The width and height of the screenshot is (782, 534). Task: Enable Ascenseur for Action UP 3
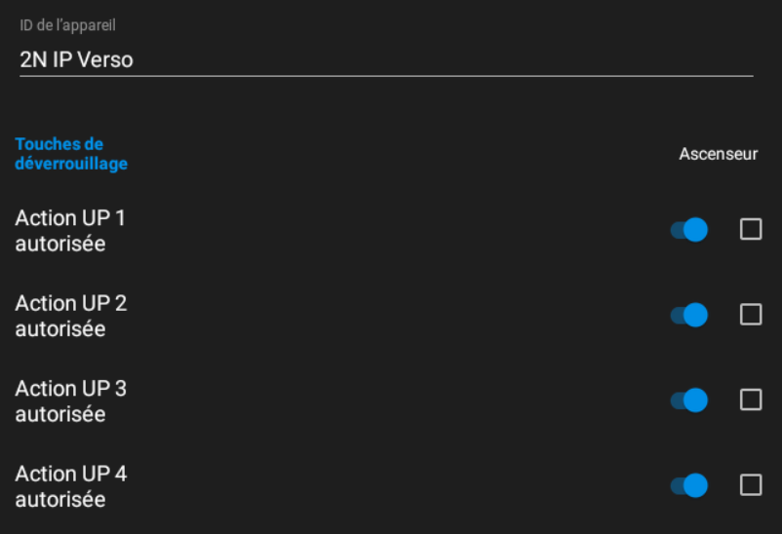[x=751, y=400]
